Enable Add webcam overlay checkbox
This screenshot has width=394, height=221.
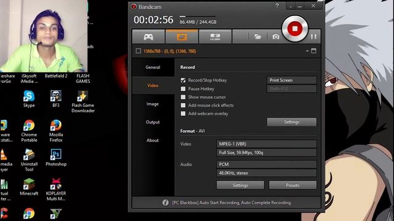(x=183, y=114)
